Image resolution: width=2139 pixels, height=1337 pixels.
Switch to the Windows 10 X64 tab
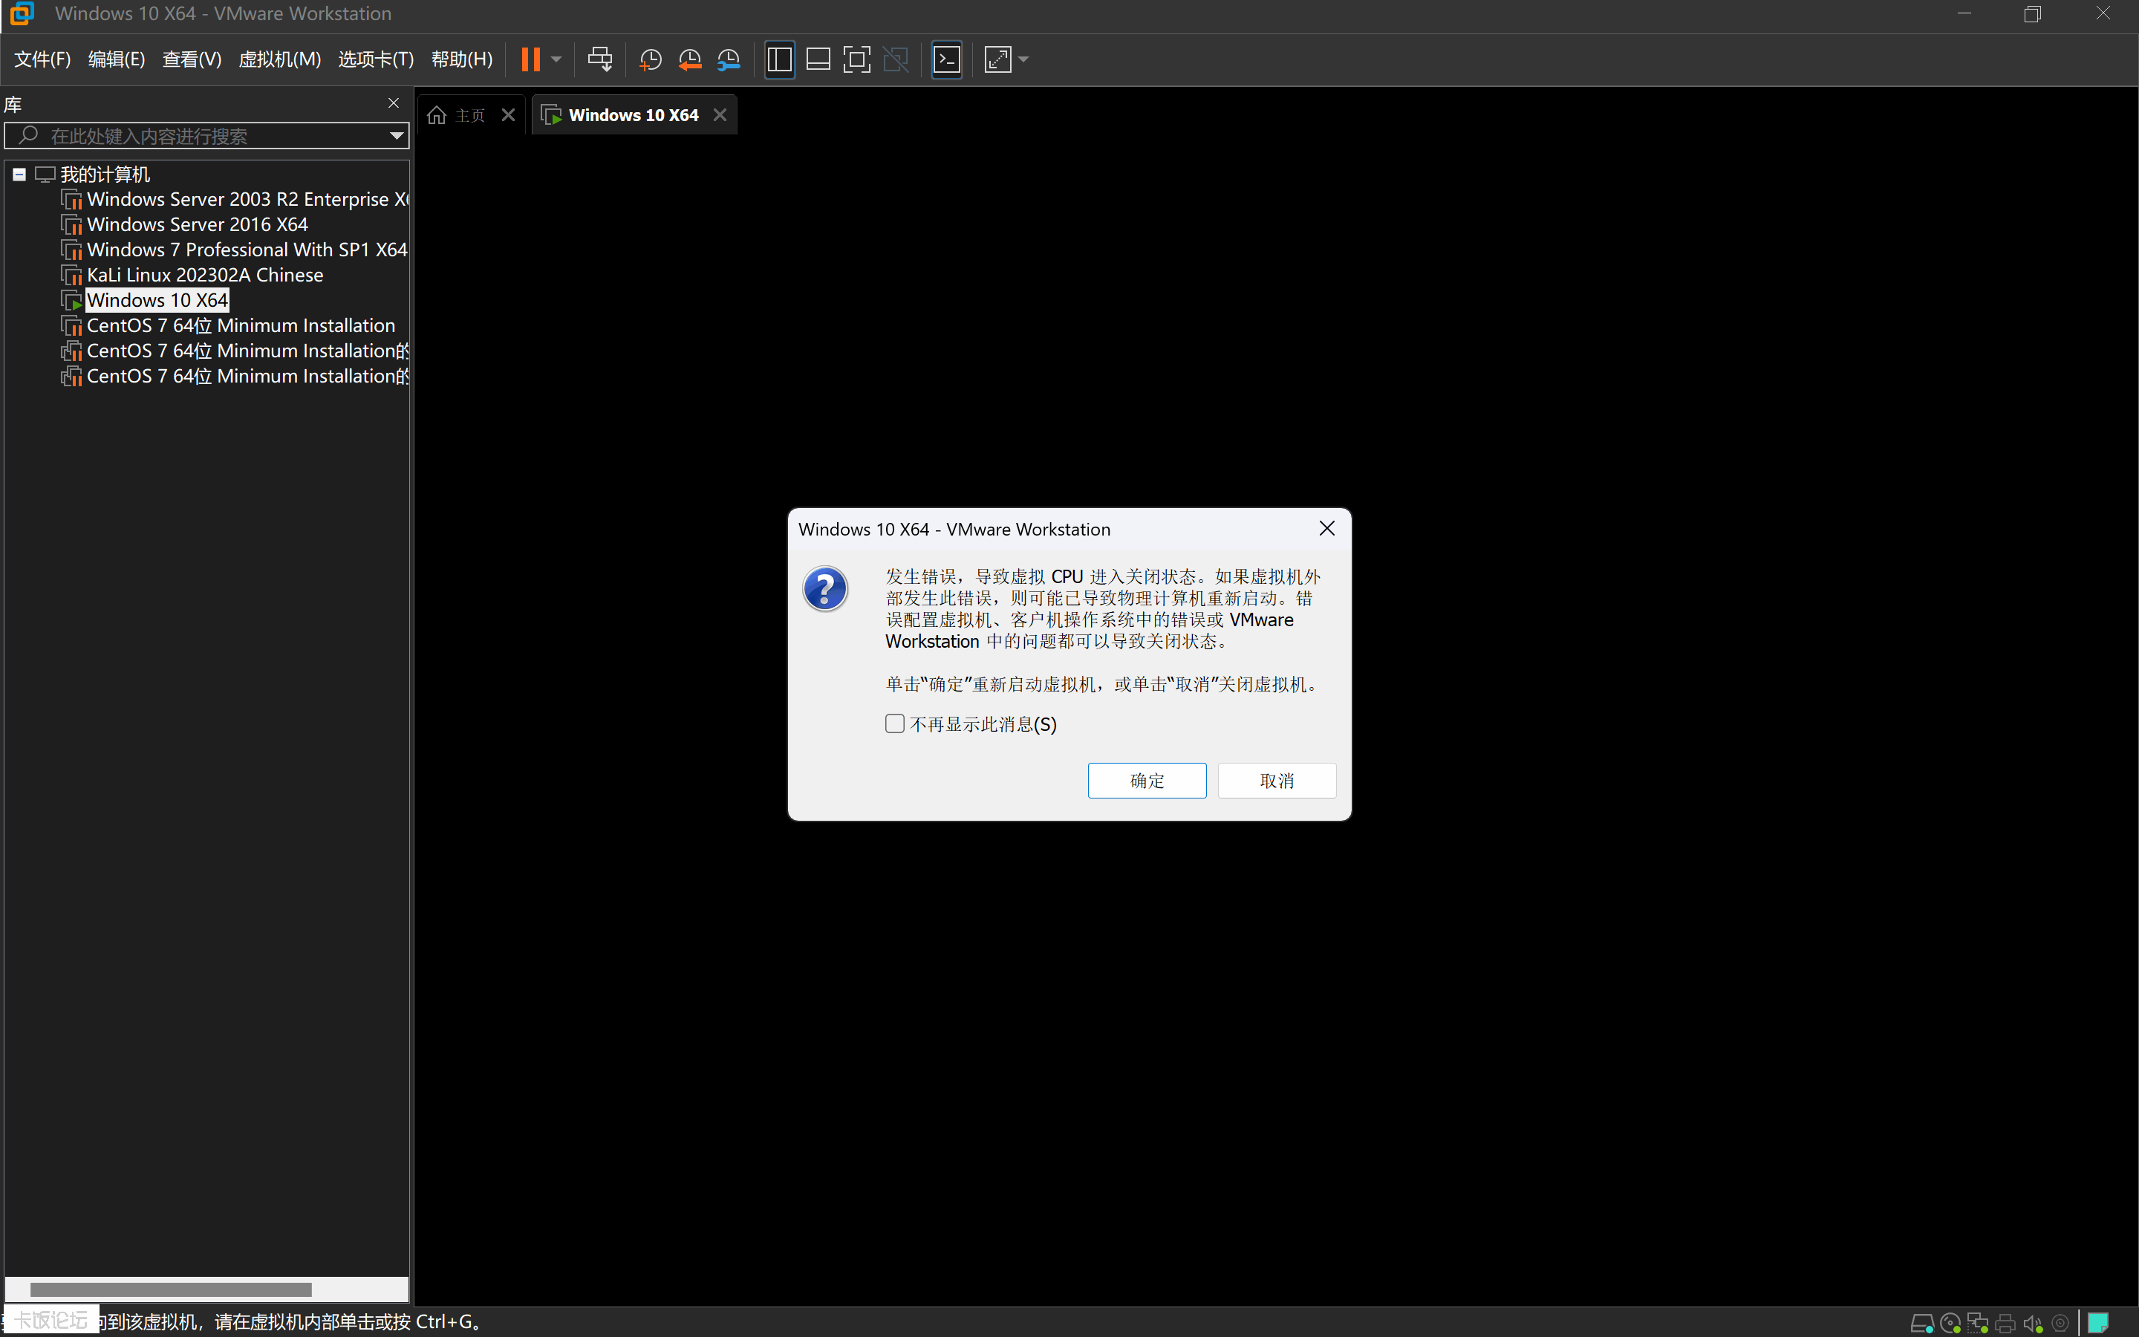(633, 115)
